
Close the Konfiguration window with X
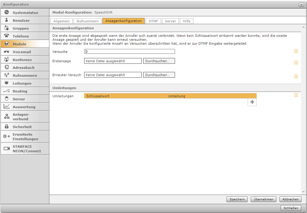coord(301,5)
